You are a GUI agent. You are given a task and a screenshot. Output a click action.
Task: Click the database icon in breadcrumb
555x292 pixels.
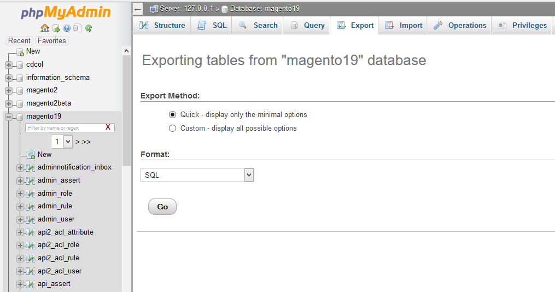pyautogui.click(x=224, y=9)
